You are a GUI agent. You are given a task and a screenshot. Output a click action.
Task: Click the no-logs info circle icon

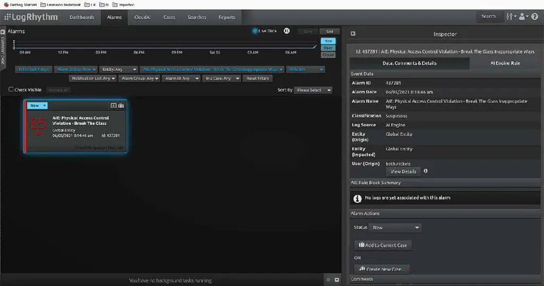tap(357, 198)
